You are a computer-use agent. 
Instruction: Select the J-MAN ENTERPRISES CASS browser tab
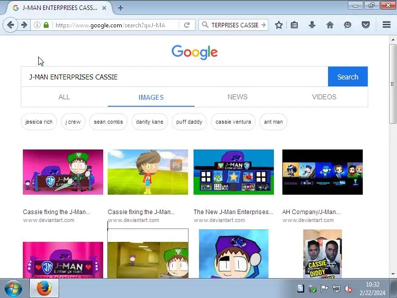point(59,8)
